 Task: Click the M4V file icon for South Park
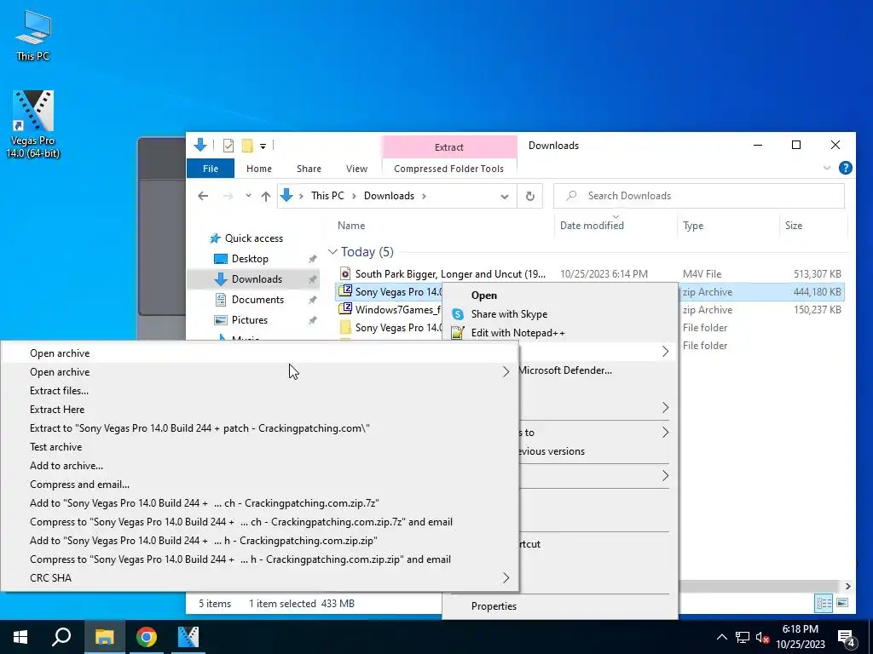(345, 273)
